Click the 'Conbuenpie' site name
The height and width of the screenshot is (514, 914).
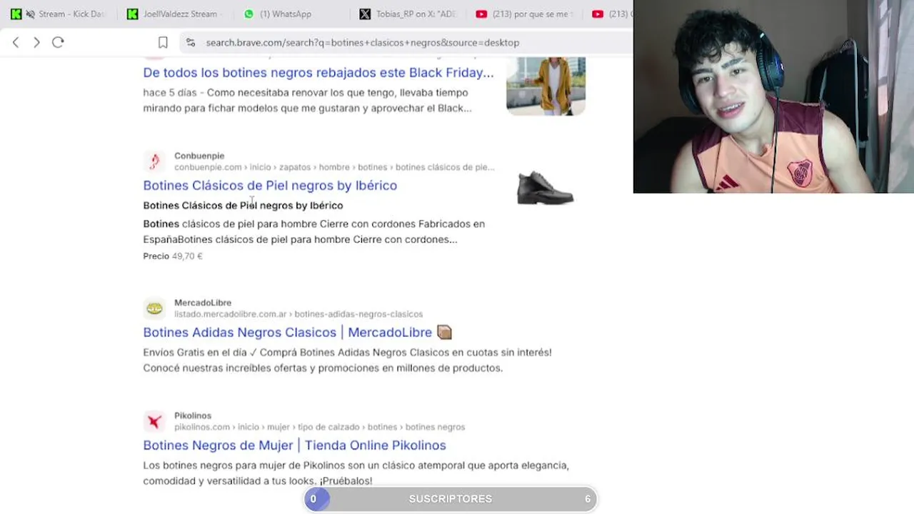coord(199,156)
